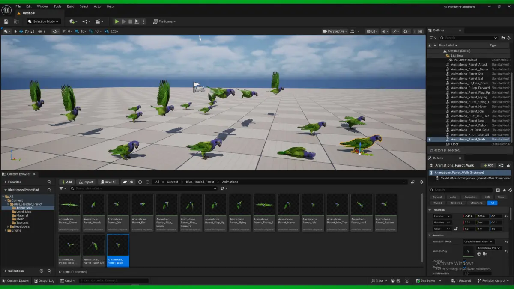Open the Selection Mode dropdown

pos(43,21)
